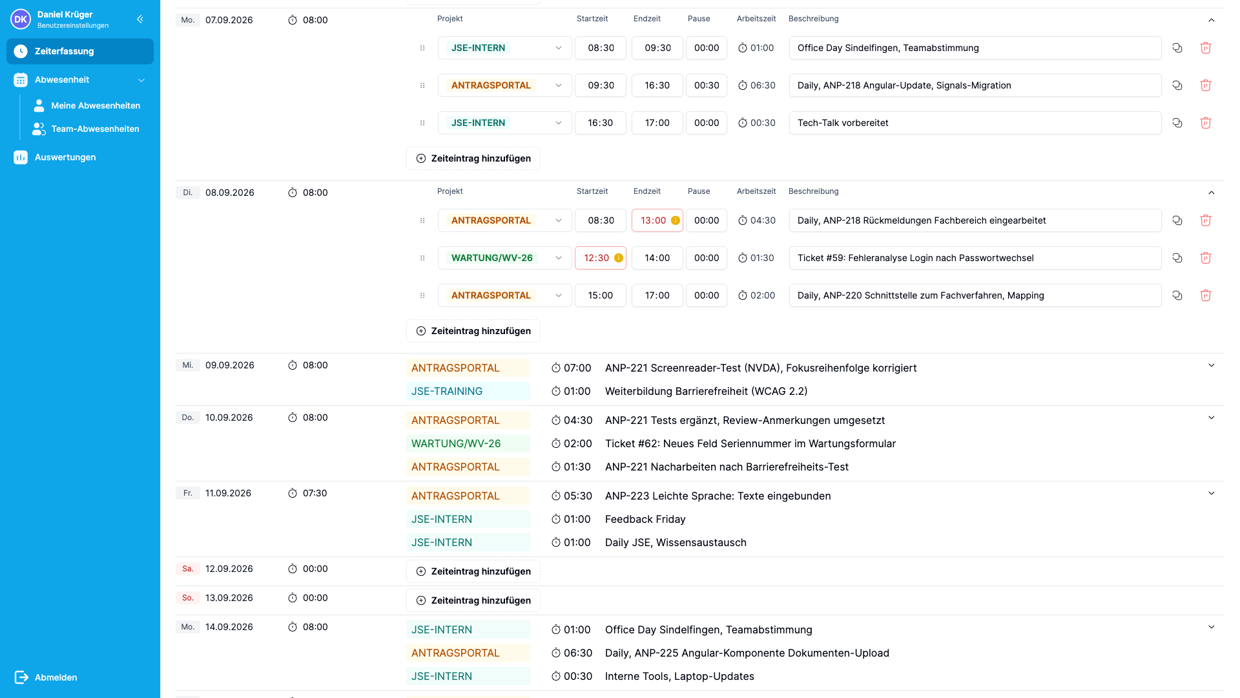
Task: Expand the 10.09.2026 day section
Action: pos(1212,418)
